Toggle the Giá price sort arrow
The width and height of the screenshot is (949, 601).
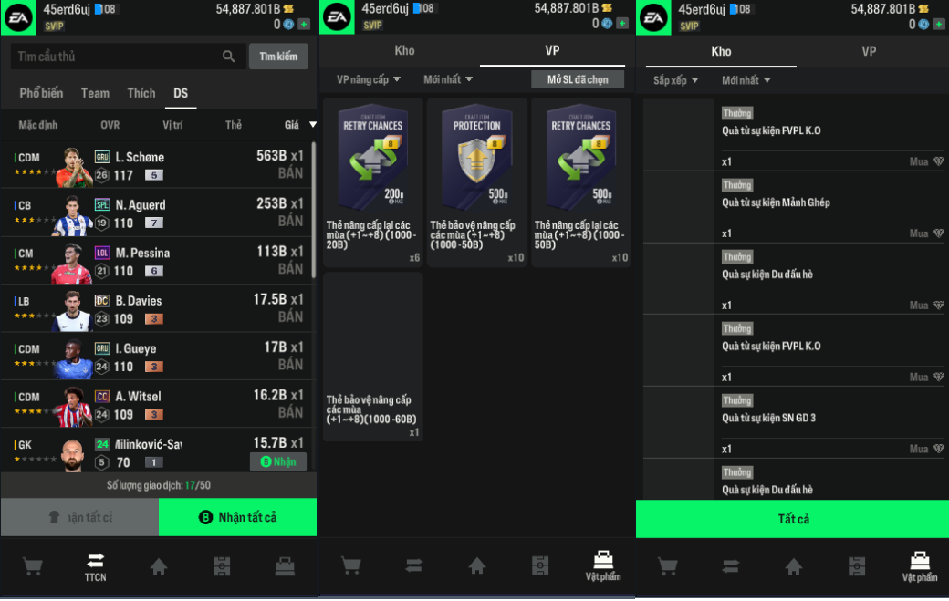click(312, 125)
